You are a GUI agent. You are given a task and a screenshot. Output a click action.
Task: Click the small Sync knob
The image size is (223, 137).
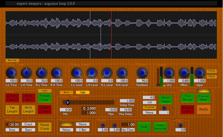[164, 108]
